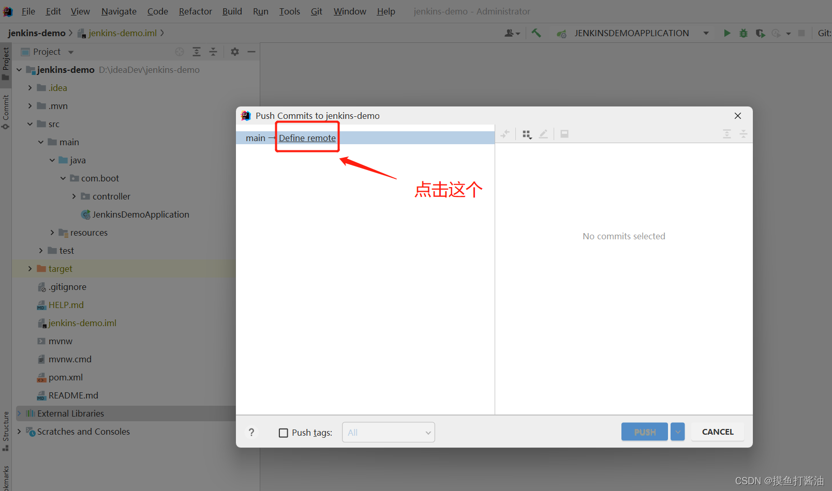This screenshot has height=491, width=832.
Task: Open the Window menu
Action: tap(350, 11)
